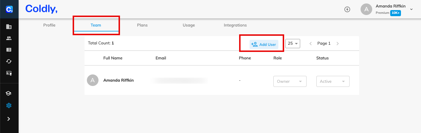Open the 25 rows-per-page dropdown

point(293,44)
